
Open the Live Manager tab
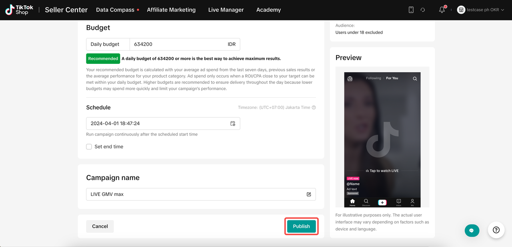pyautogui.click(x=226, y=10)
